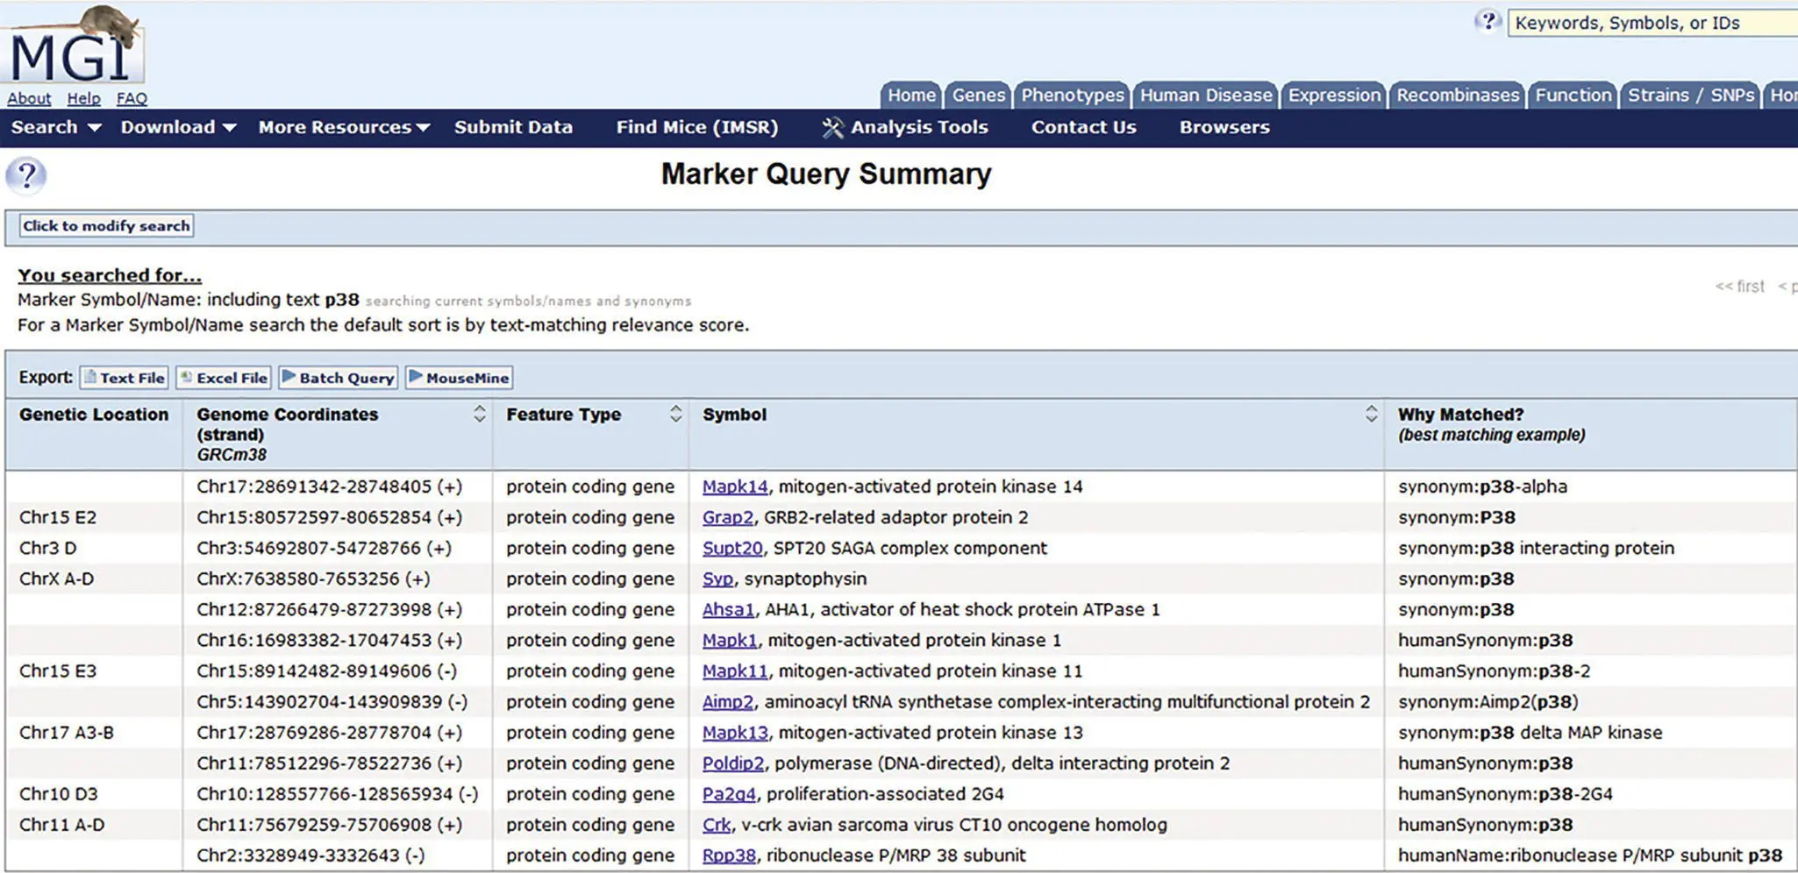Open the Mapk1 gene link

[x=730, y=640]
